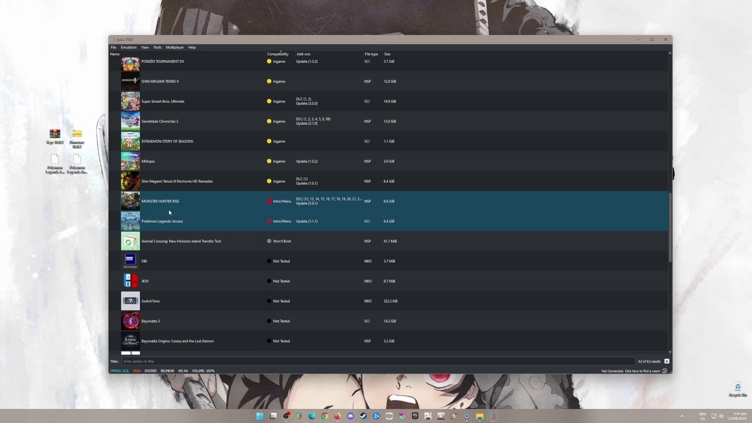Open the File menu

tap(113, 48)
